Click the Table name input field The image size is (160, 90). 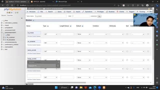pyautogui.click(x=50, y=16)
